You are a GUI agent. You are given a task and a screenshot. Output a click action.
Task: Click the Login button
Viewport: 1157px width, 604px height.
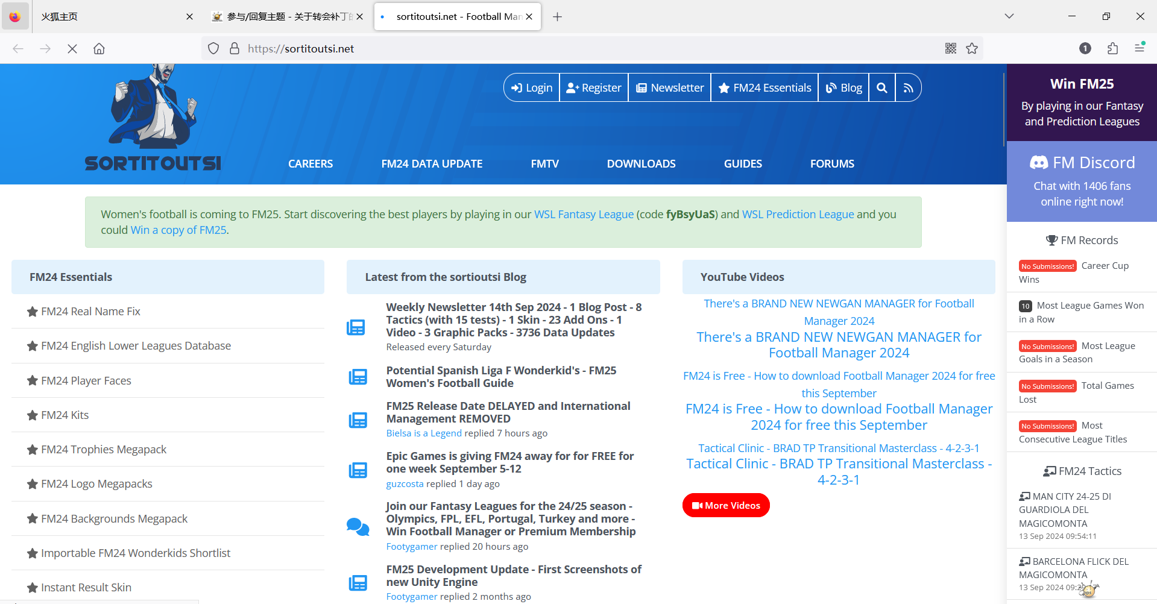[x=532, y=88]
